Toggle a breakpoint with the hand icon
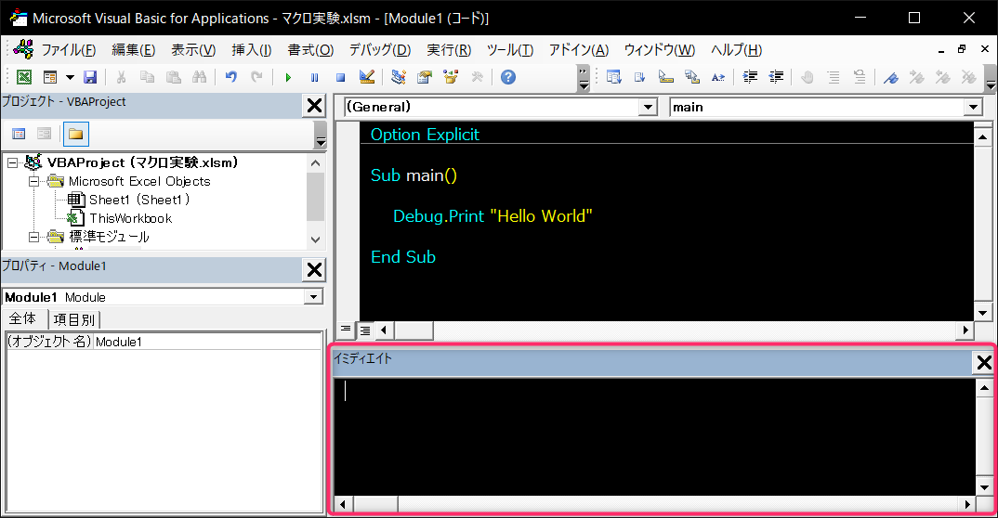This screenshot has height=518, width=998. coord(808,78)
